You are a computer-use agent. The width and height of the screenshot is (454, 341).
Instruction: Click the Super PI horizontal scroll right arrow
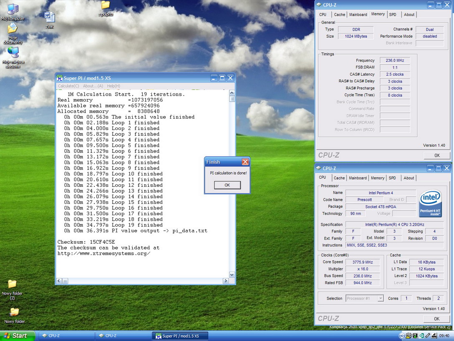click(226, 281)
